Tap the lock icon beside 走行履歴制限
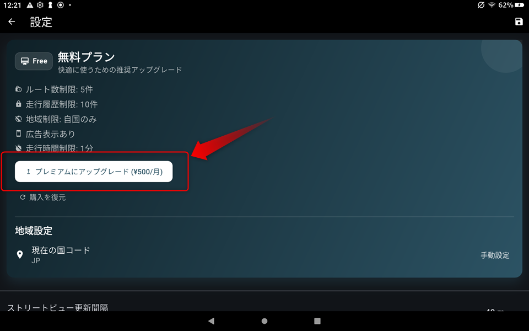 coord(20,104)
